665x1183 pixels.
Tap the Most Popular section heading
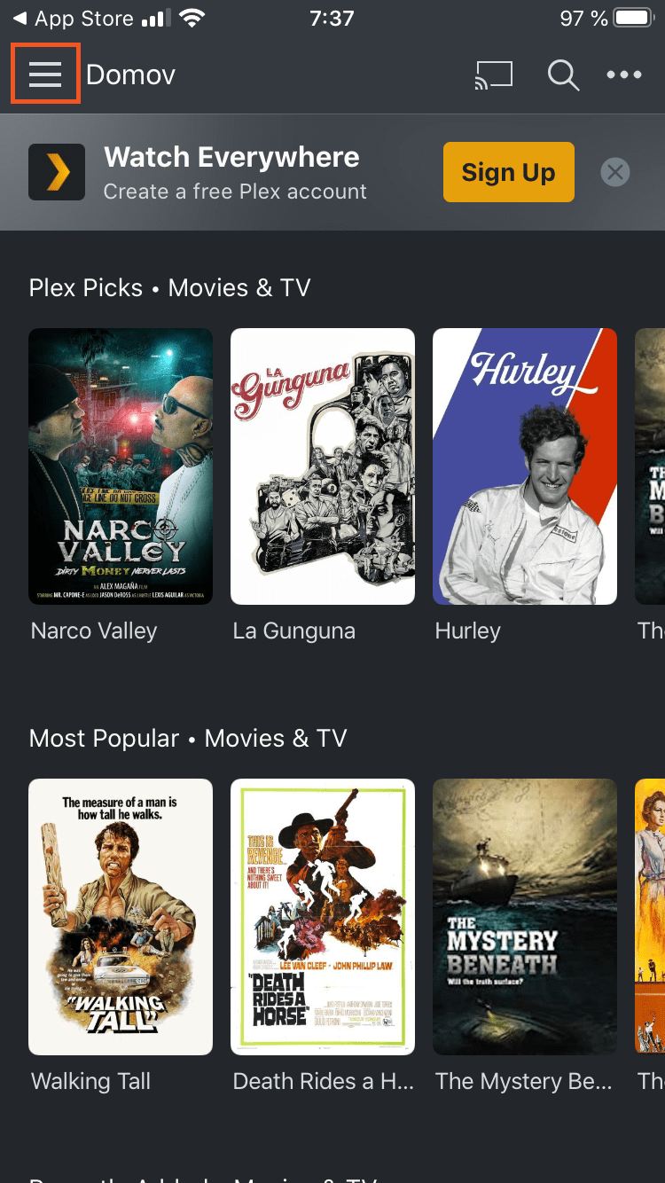tap(188, 739)
